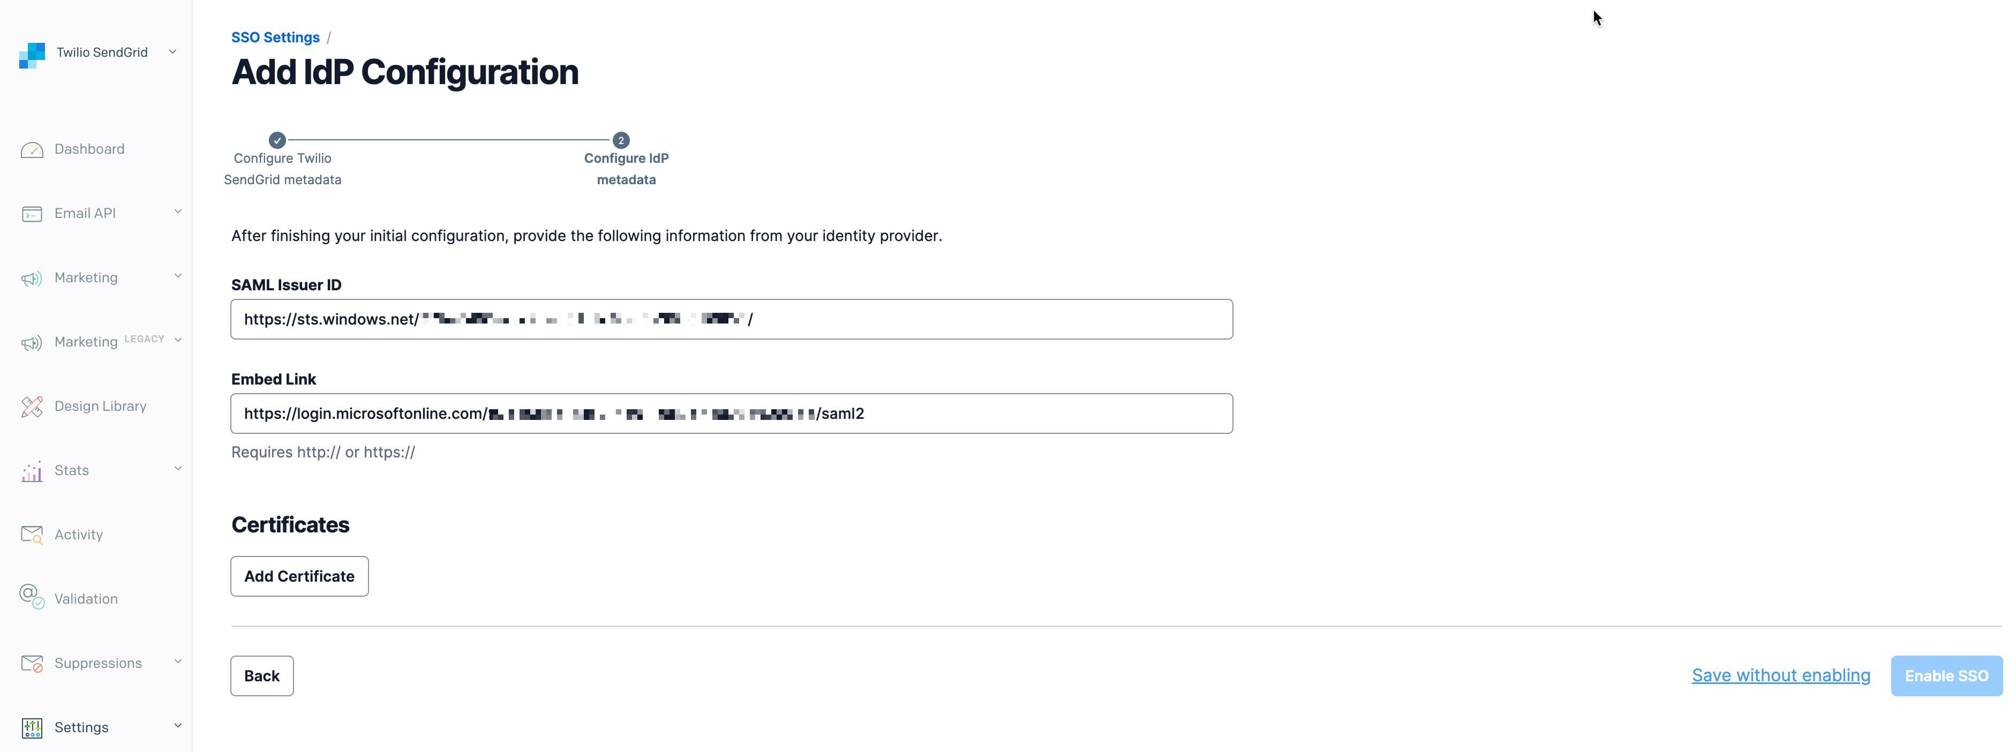Select the Stats bar-chart icon
Viewport: 2016px width, 752px height.
(x=31, y=470)
